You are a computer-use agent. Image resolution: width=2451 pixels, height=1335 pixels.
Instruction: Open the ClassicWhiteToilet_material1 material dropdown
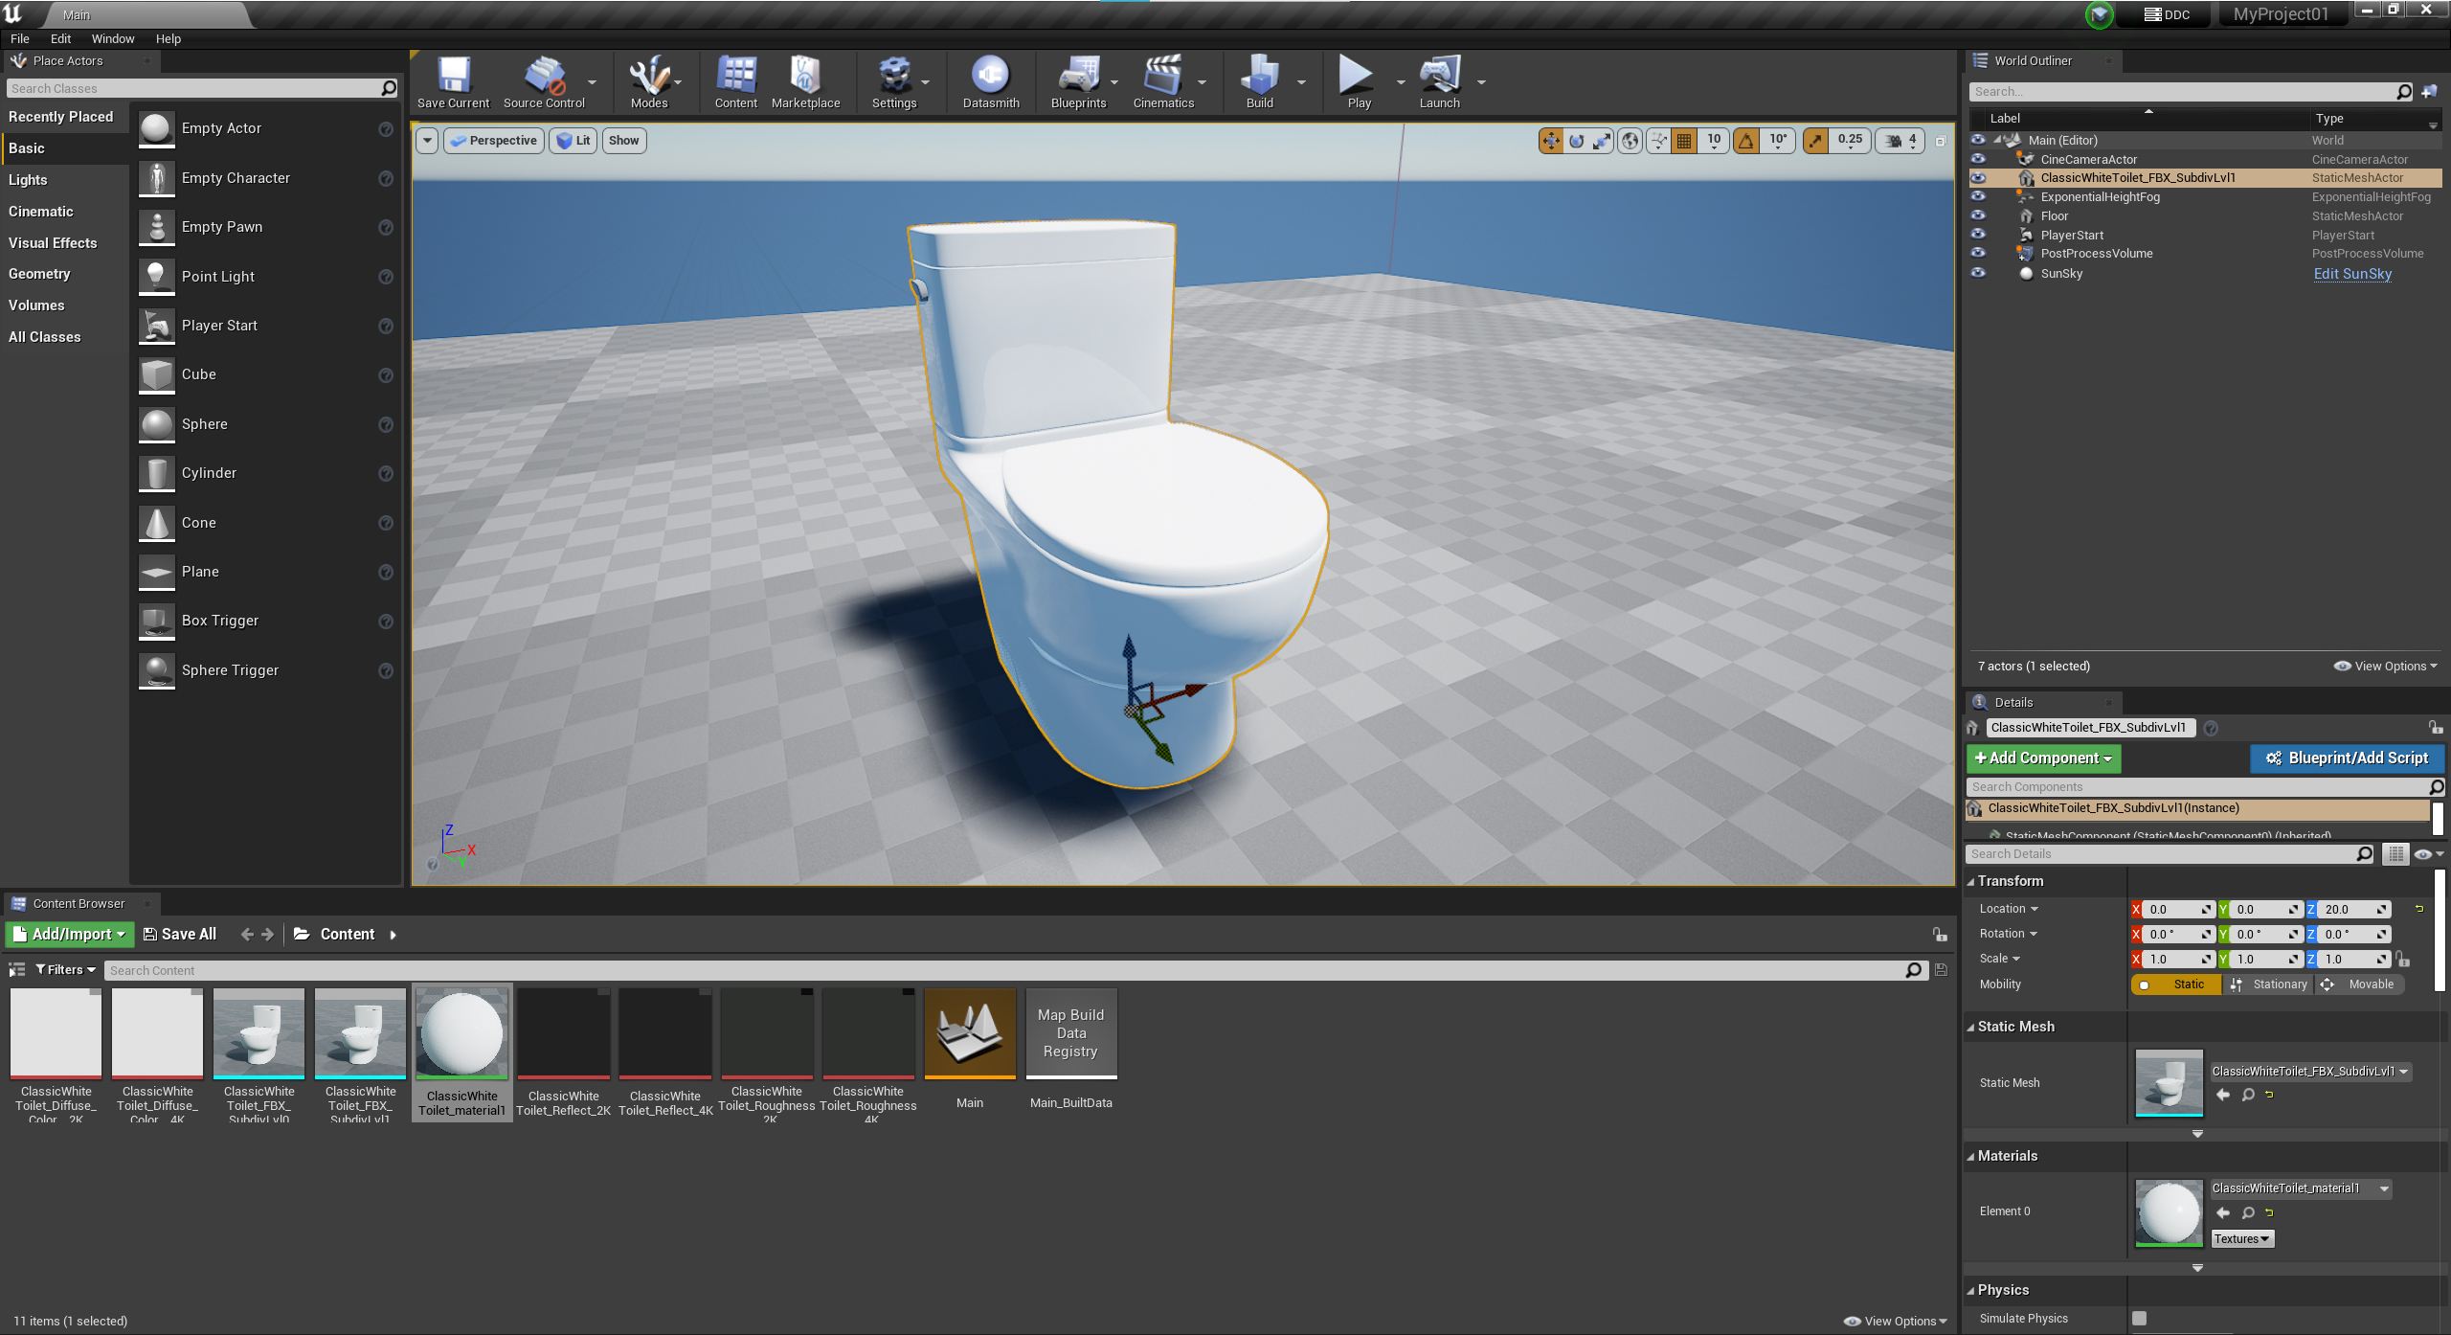[x=2384, y=1188]
